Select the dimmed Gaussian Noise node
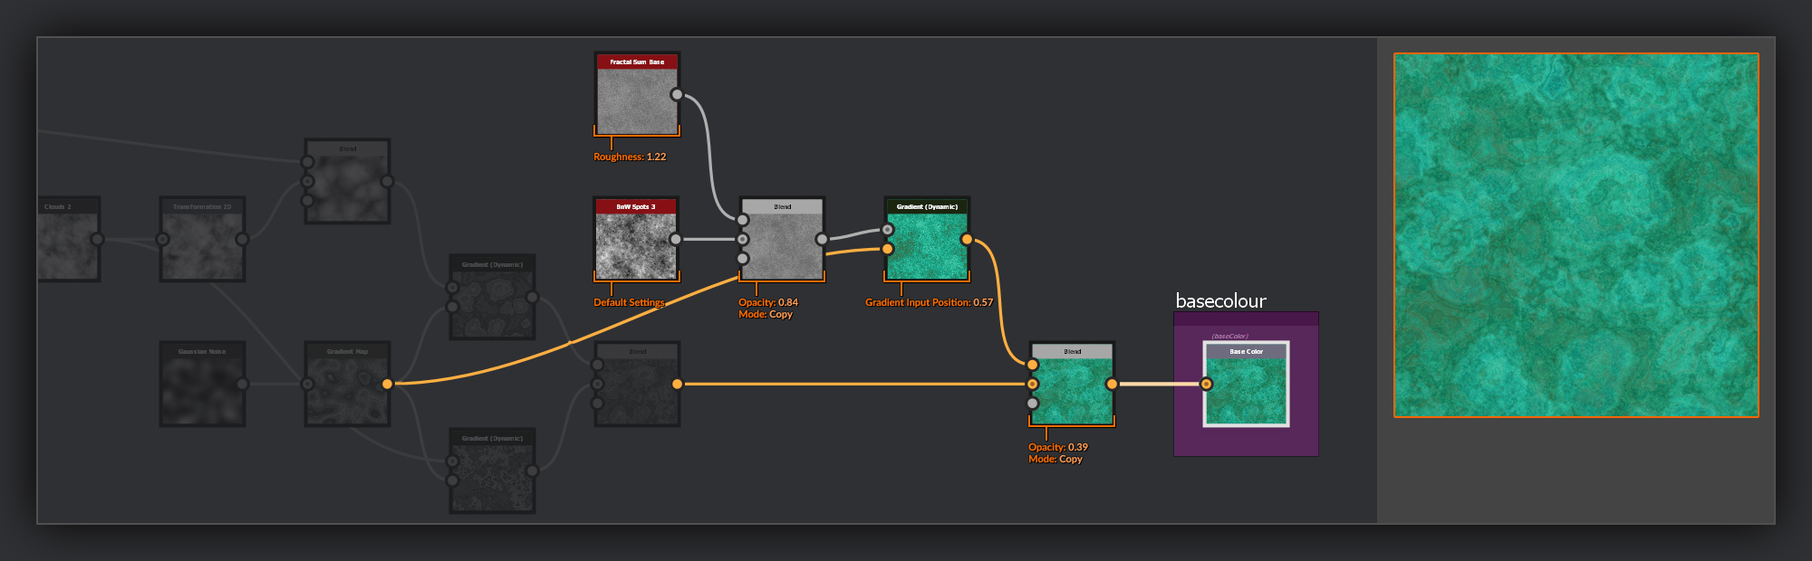The height and width of the screenshot is (561, 1812). (x=202, y=384)
